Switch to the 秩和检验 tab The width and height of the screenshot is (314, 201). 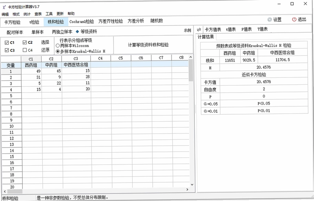(x=56, y=22)
